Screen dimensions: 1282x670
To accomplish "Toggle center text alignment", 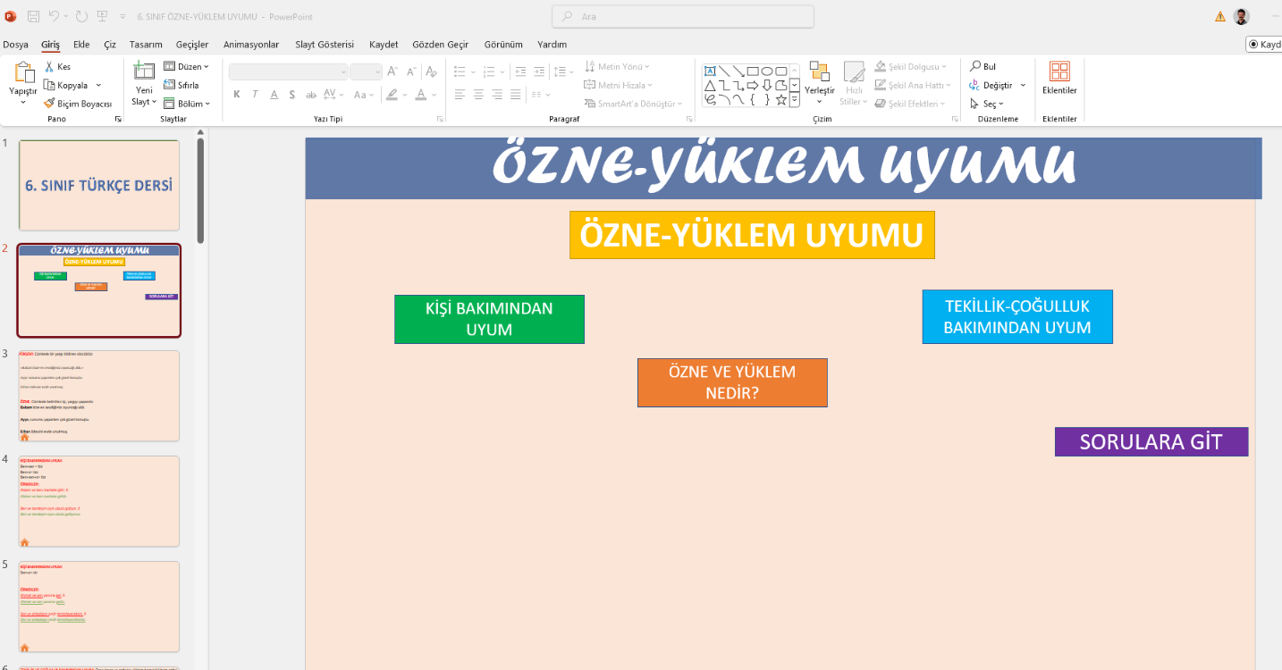I will [x=478, y=95].
